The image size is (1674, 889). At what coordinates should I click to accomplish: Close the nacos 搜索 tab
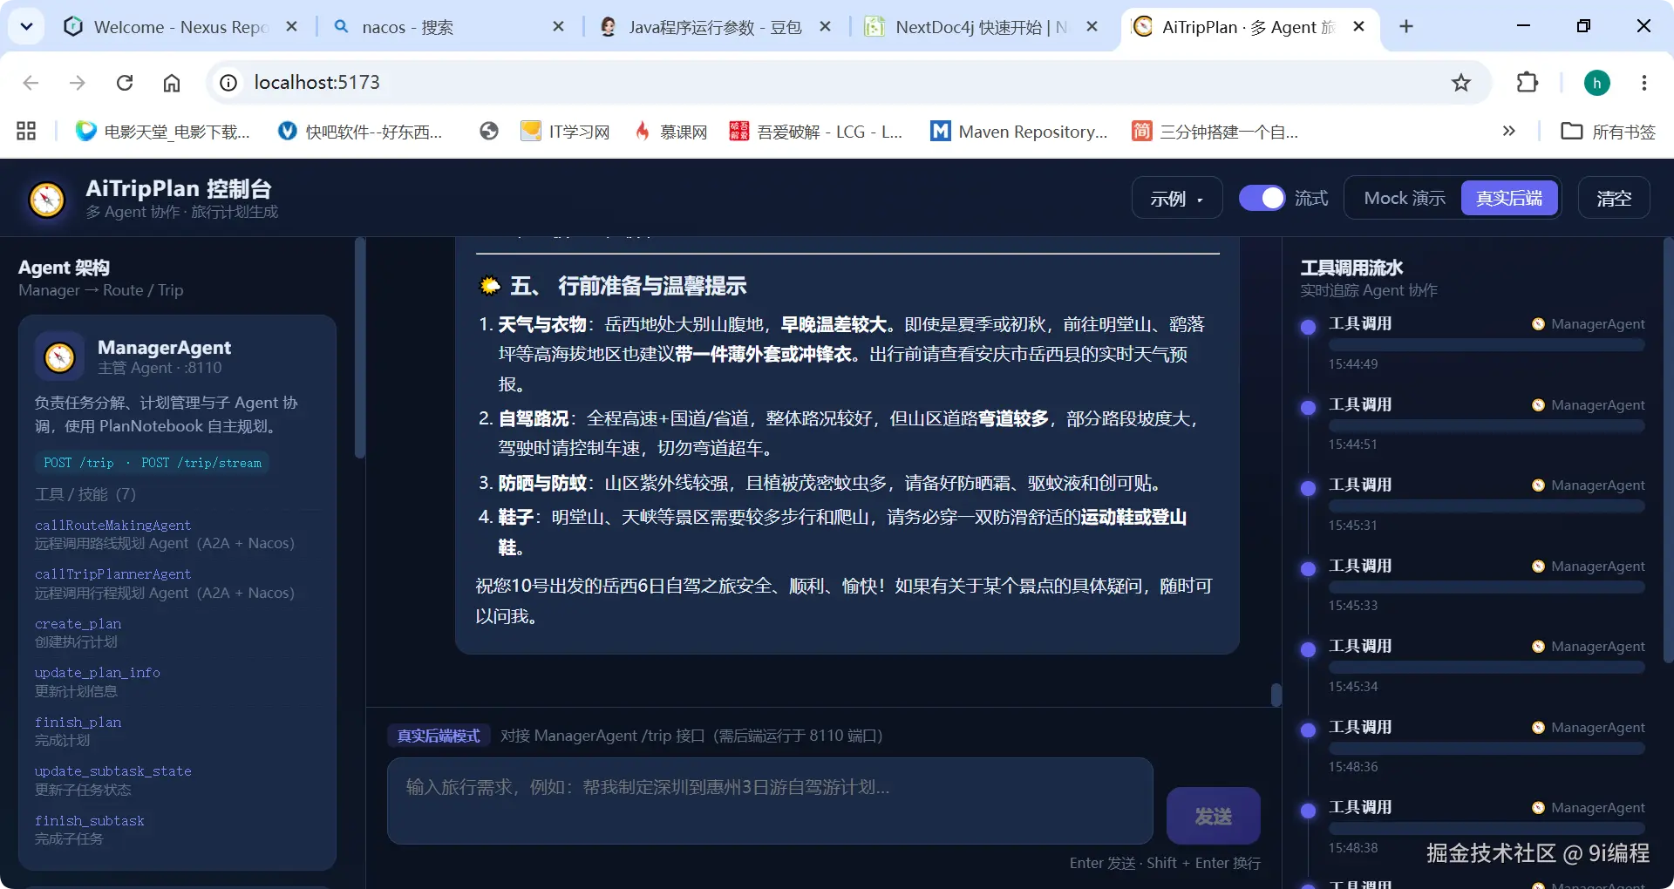point(559,27)
